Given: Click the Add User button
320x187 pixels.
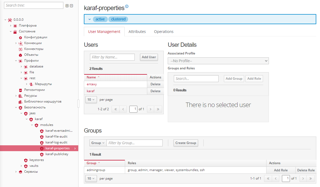Looking at the screenshot, I should click(x=149, y=57).
